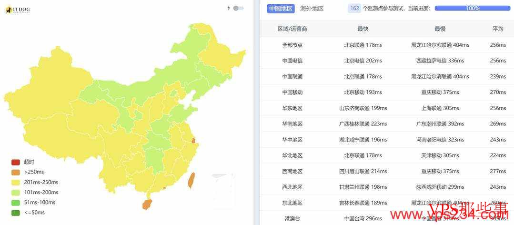
Task: Select the 中国电信 row
Action: [292, 61]
